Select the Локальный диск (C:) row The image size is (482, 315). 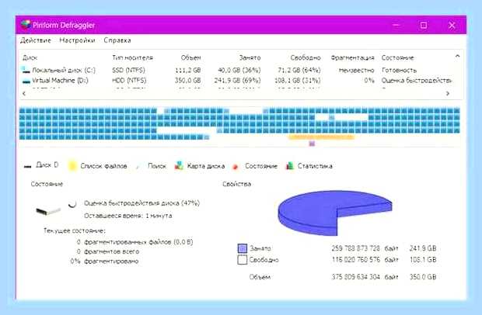pyautogui.click(x=236, y=71)
